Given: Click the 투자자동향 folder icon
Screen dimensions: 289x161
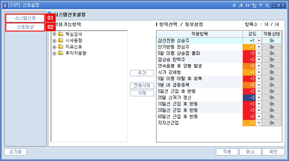Looking at the screenshot, I should [60, 53].
